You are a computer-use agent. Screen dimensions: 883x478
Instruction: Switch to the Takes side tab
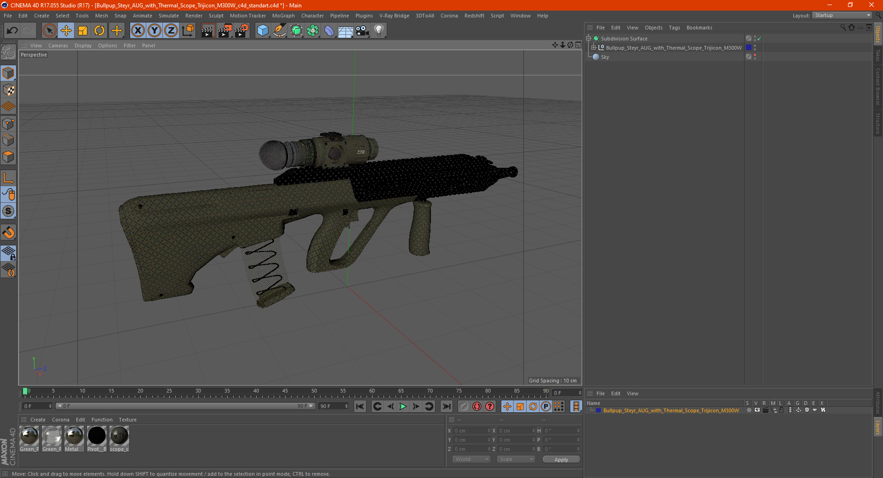[x=878, y=55]
